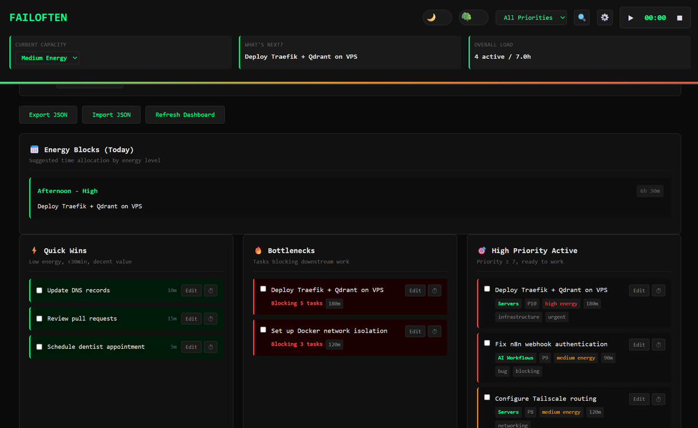Viewport: 698px width, 428px height.
Task: Click the networking tag
Action: tap(513, 425)
